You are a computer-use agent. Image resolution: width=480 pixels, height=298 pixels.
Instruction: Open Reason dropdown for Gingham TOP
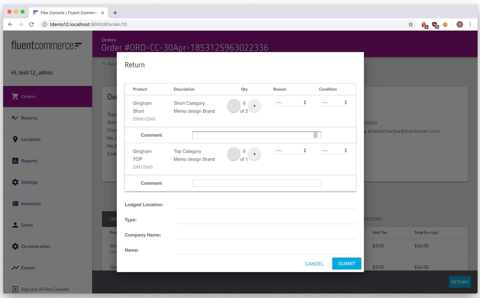290,151
